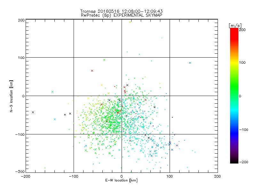The image size is (256, 192).
Task: Click the yellow-green X marker near N-S 195 at top
Action: point(130,22)
